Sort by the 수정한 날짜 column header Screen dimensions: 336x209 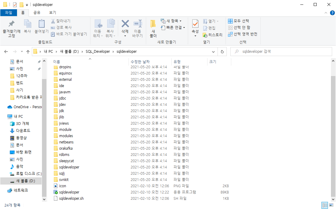coord(140,62)
